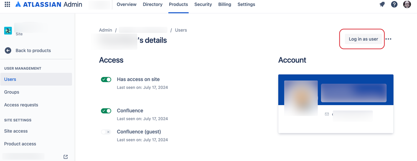Image resolution: width=417 pixels, height=161 pixels.
Task: Click the Log in as user button
Action: tap(364, 39)
